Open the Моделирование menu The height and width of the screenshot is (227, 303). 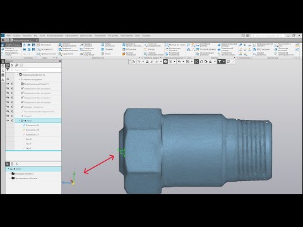[55, 36]
